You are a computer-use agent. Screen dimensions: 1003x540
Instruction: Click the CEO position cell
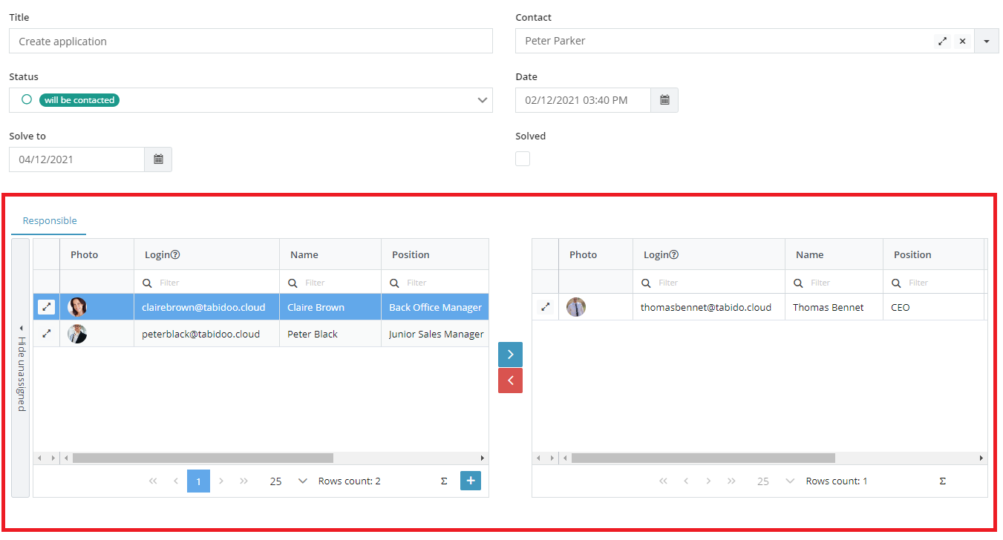point(933,307)
